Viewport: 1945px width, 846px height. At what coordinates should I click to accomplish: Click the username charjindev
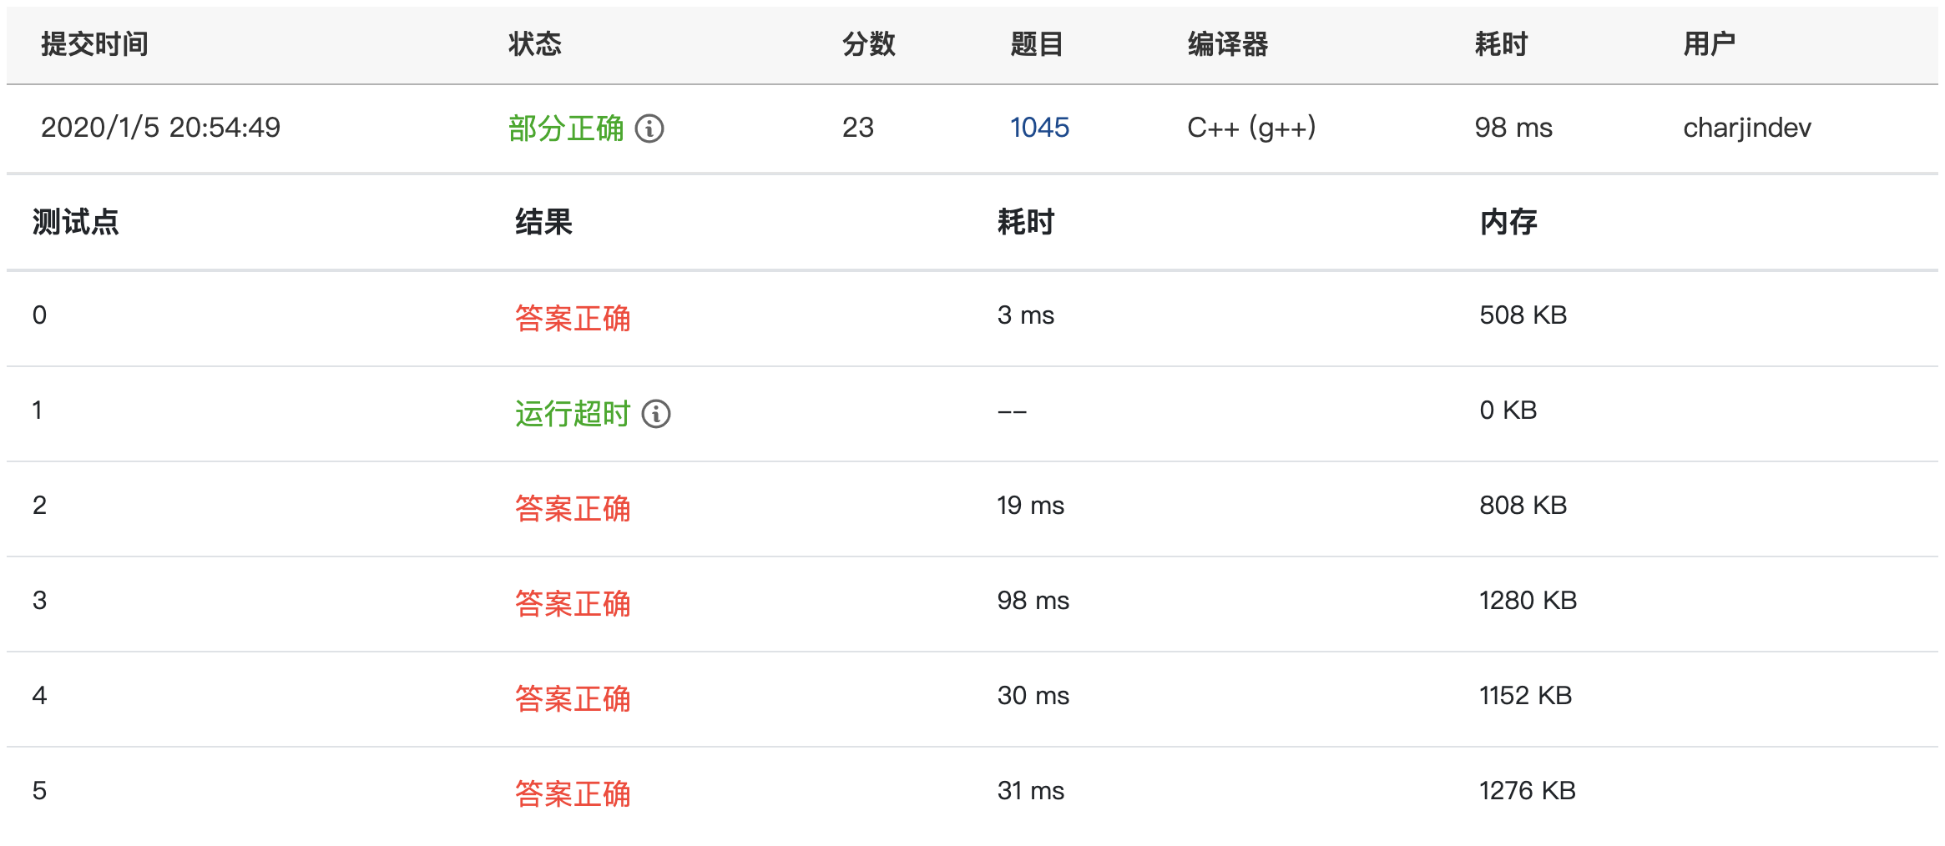coord(1747,128)
